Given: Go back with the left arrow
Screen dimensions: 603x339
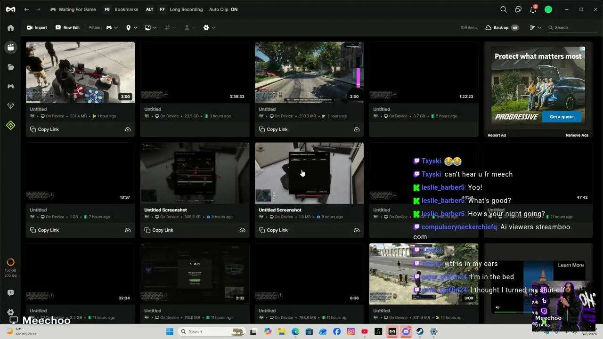Looking at the screenshot, I should (x=26, y=9).
